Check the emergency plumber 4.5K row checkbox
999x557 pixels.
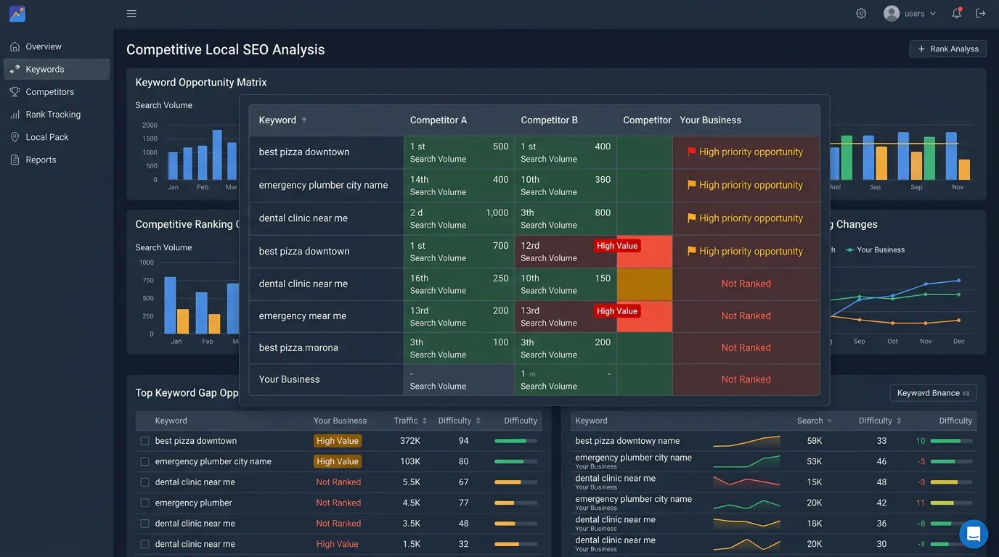click(144, 503)
